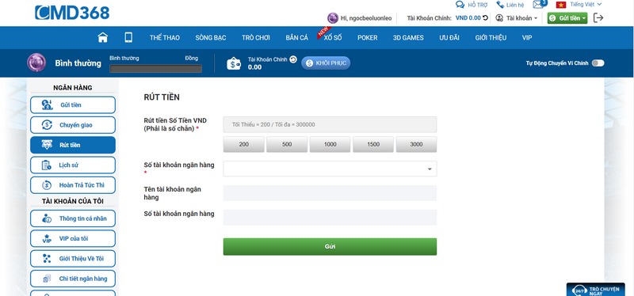Refresh the main account balance icon
This screenshot has width=634, height=296.
(486, 17)
